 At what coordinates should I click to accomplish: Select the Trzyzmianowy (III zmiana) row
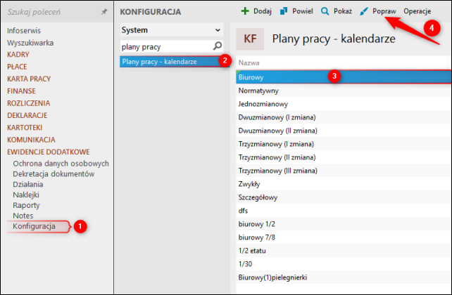pos(344,171)
